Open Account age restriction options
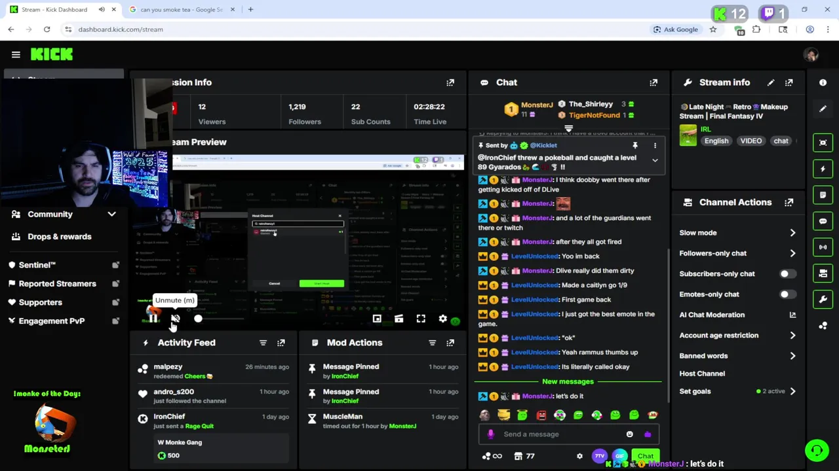This screenshot has height=471, width=839. 737,336
